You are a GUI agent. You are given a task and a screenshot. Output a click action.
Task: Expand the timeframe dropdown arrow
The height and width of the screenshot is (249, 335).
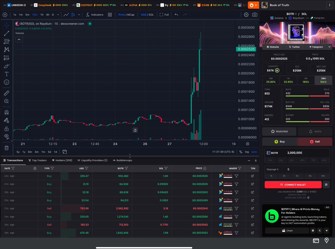pyautogui.click(x=58, y=15)
